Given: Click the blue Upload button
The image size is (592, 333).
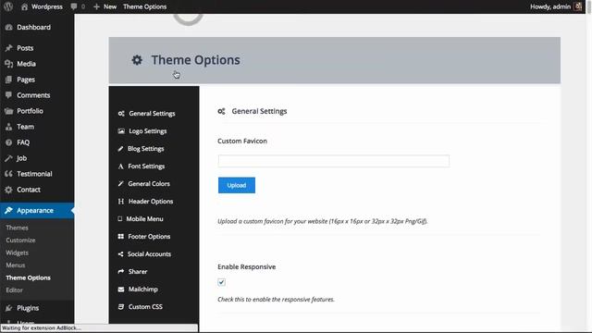Looking at the screenshot, I should point(237,185).
